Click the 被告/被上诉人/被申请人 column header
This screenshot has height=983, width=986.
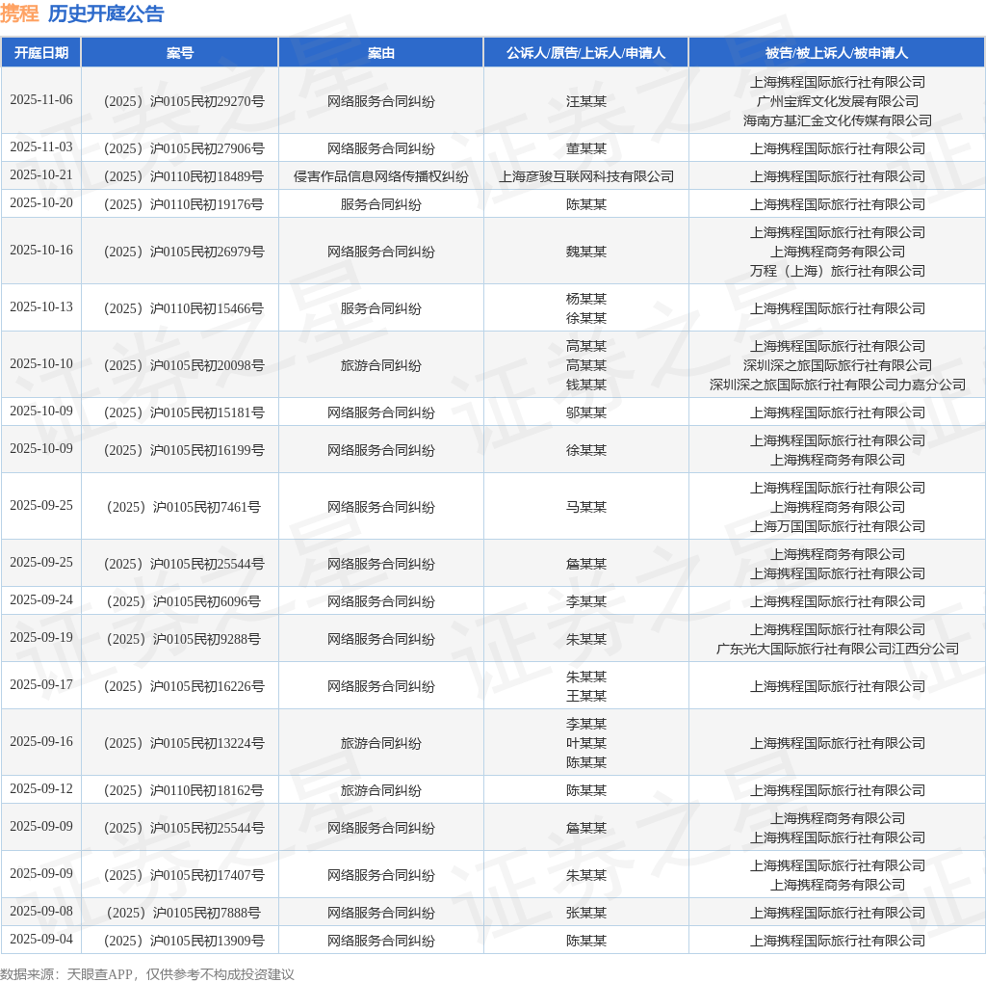tap(837, 53)
